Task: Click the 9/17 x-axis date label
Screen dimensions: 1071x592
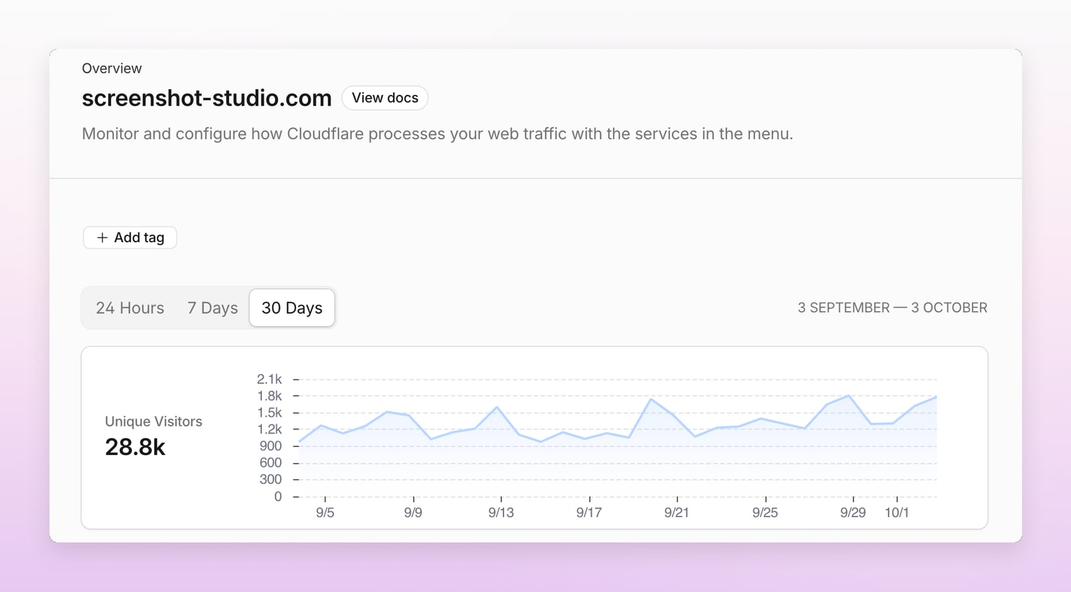Action: pyautogui.click(x=589, y=512)
